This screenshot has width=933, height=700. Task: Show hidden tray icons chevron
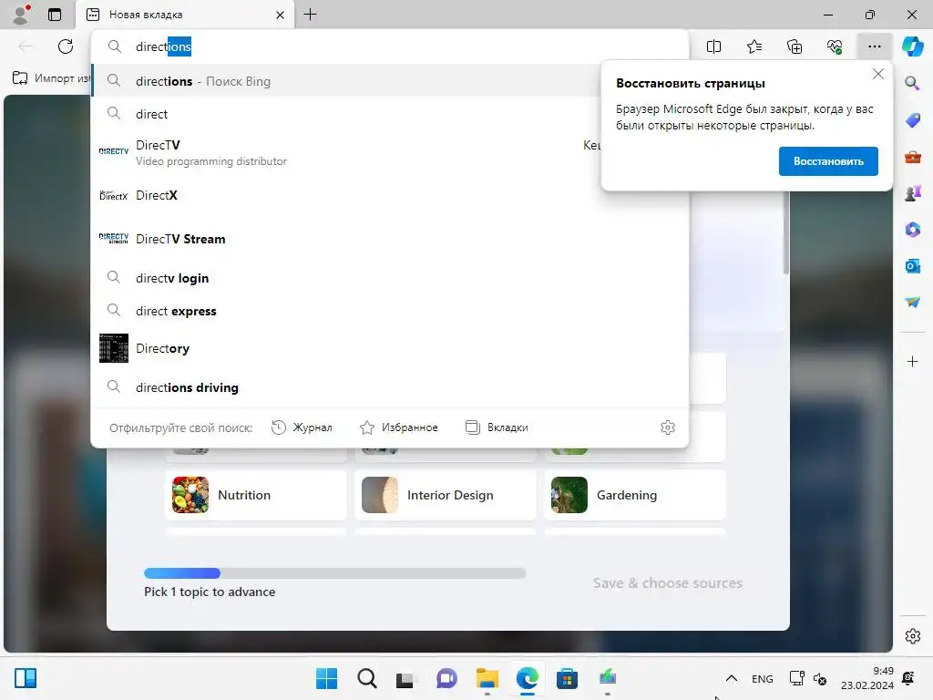[x=732, y=678]
